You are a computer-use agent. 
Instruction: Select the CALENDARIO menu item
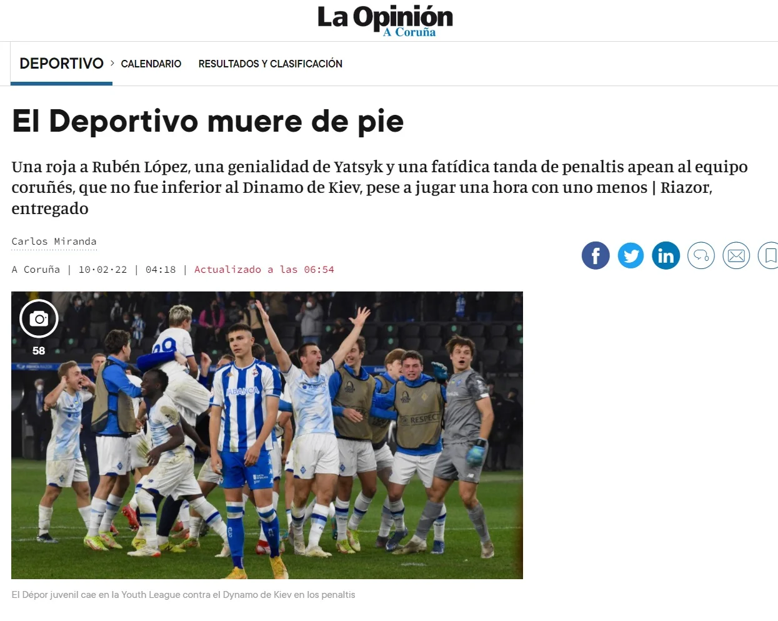click(151, 64)
